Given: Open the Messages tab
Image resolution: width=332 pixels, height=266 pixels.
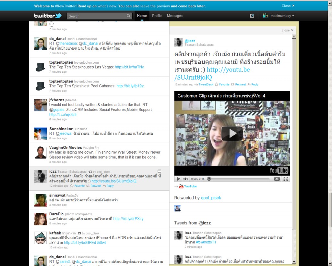Looking at the screenshot, I should coord(174,16).
